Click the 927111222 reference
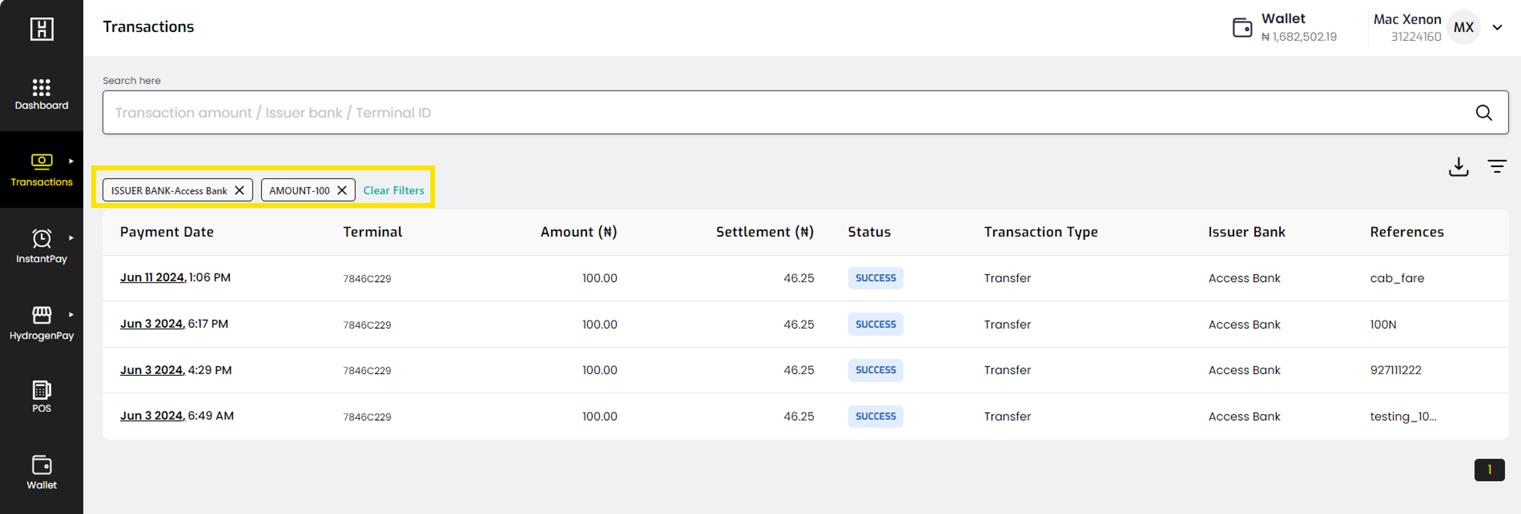 [x=1395, y=370]
